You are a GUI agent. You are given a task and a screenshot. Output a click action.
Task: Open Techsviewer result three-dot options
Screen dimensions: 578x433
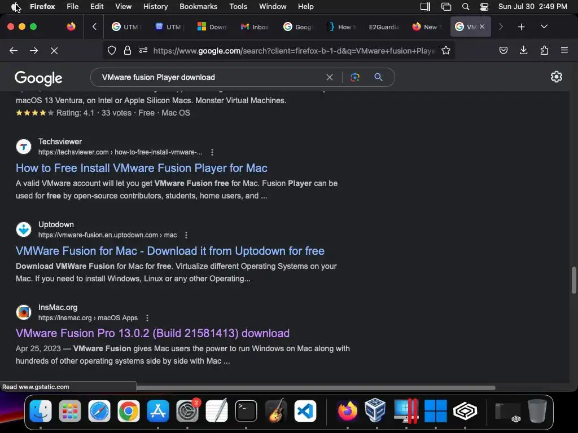212,152
